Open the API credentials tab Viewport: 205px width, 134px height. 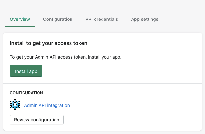coord(102,19)
